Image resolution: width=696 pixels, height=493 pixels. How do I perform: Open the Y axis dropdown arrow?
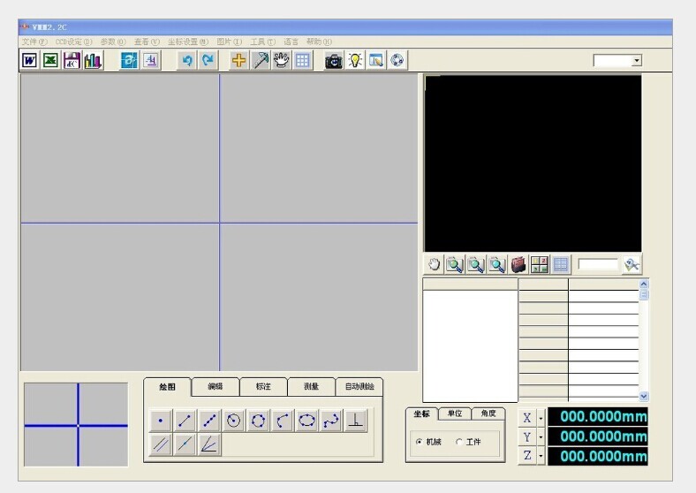click(541, 437)
